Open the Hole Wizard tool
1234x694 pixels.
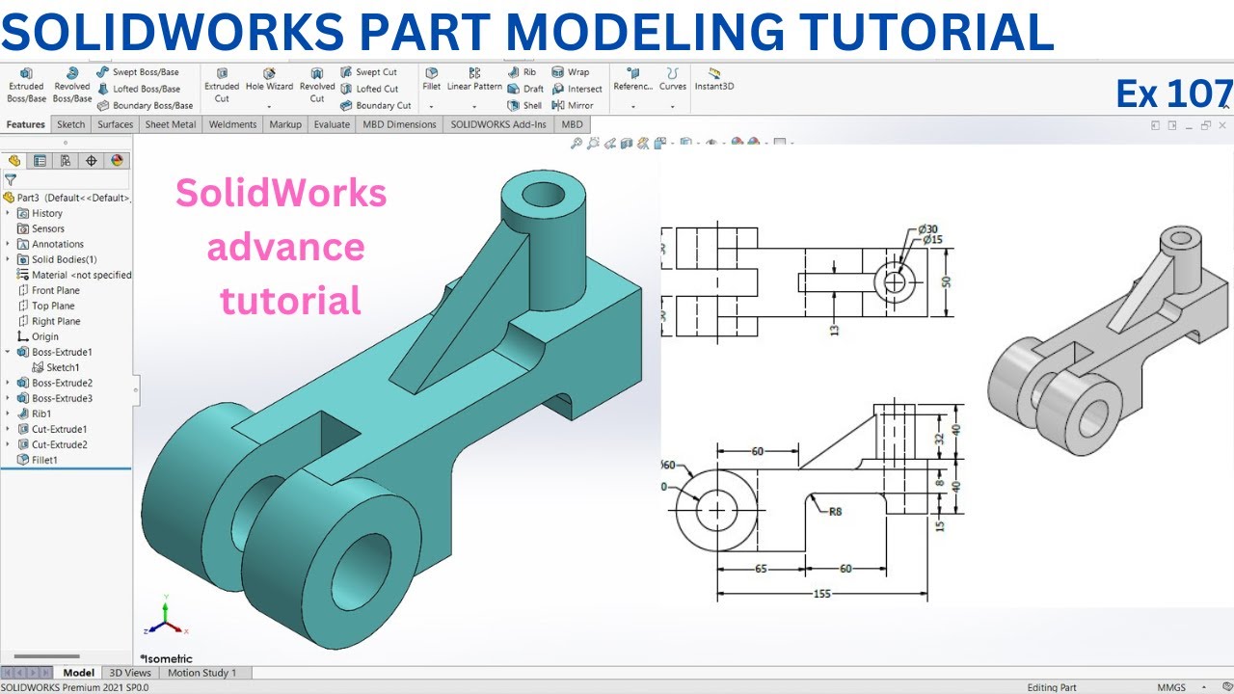tap(269, 79)
